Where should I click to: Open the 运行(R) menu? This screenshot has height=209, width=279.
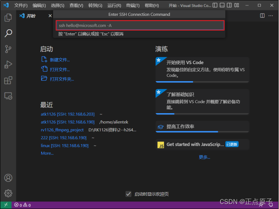click(114, 5)
